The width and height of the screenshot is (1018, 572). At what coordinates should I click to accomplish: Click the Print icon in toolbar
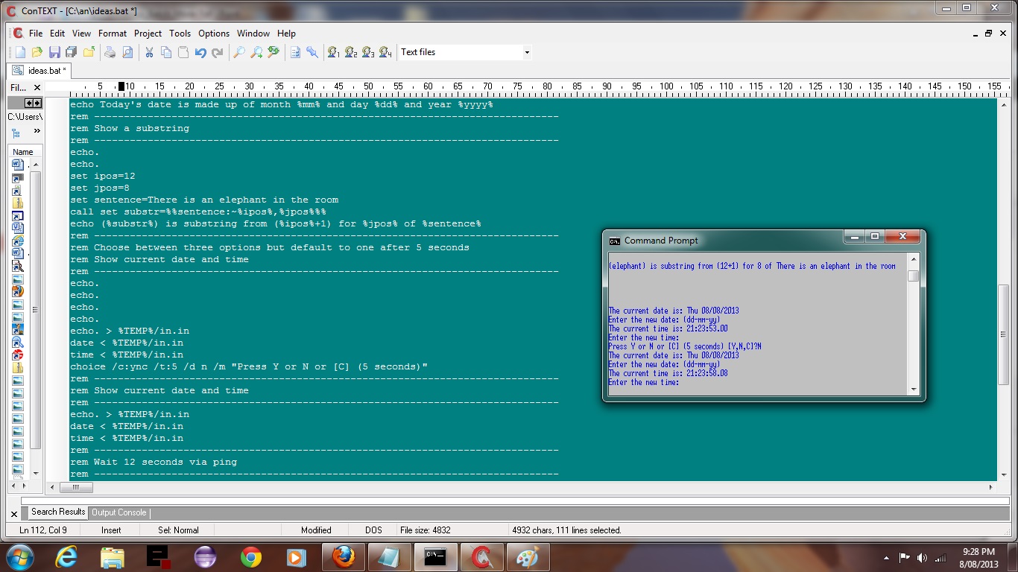[x=110, y=52]
